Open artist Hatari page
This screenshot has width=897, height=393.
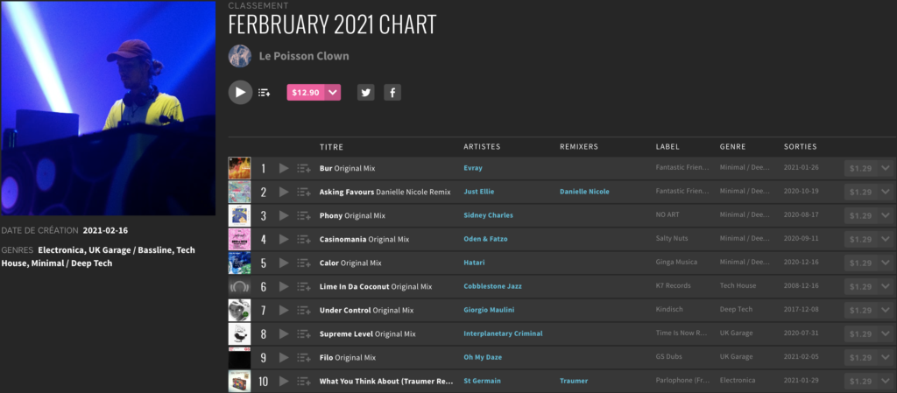pyautogui.click(x=474, y=263)
